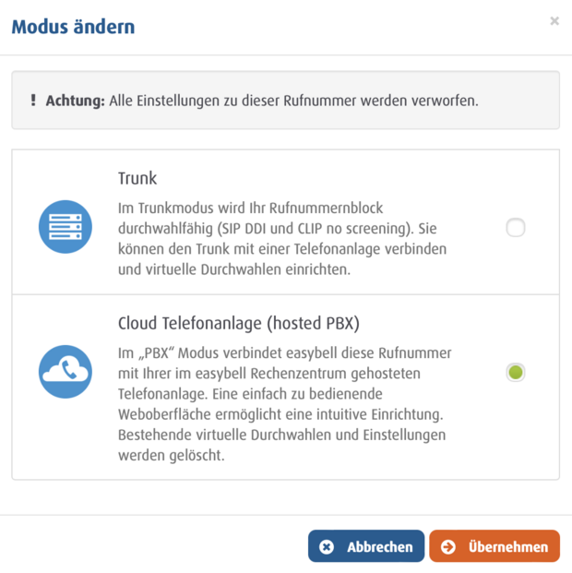Close the Modus ändern dialog
The height and width of the screenshot is (573, 572).
[x=554, y=21]
